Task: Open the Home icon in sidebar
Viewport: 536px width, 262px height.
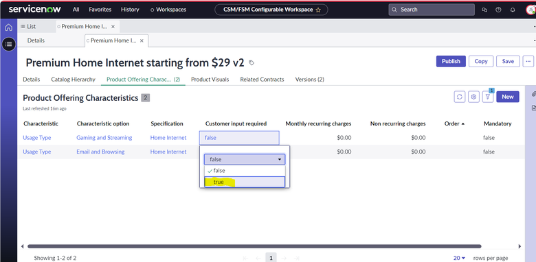Action: click(x=8, y=27)
